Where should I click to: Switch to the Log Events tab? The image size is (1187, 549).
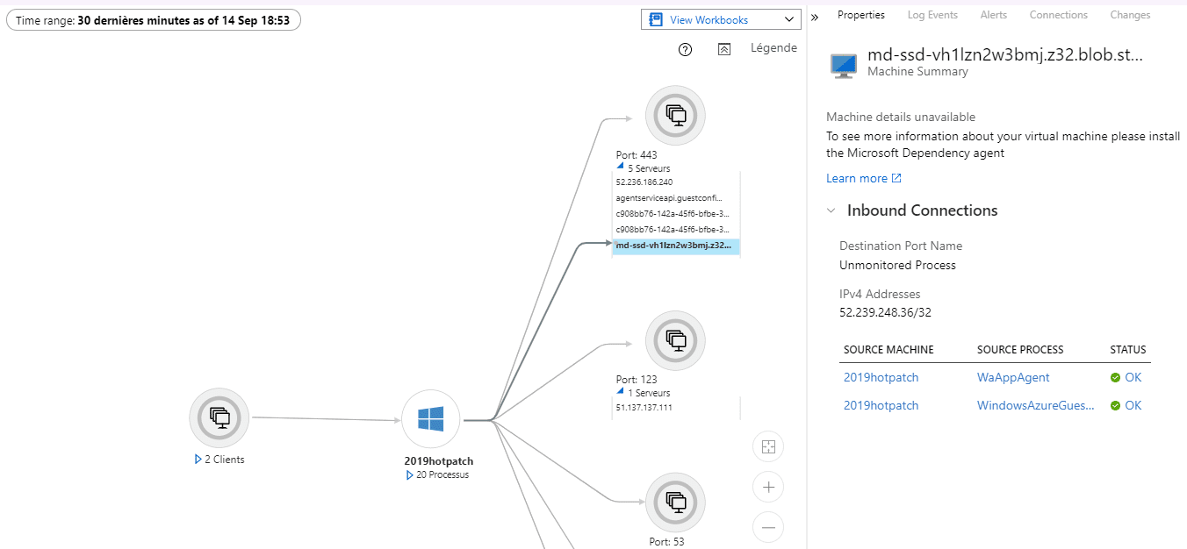pyautogui.click(x=932, y=15)
